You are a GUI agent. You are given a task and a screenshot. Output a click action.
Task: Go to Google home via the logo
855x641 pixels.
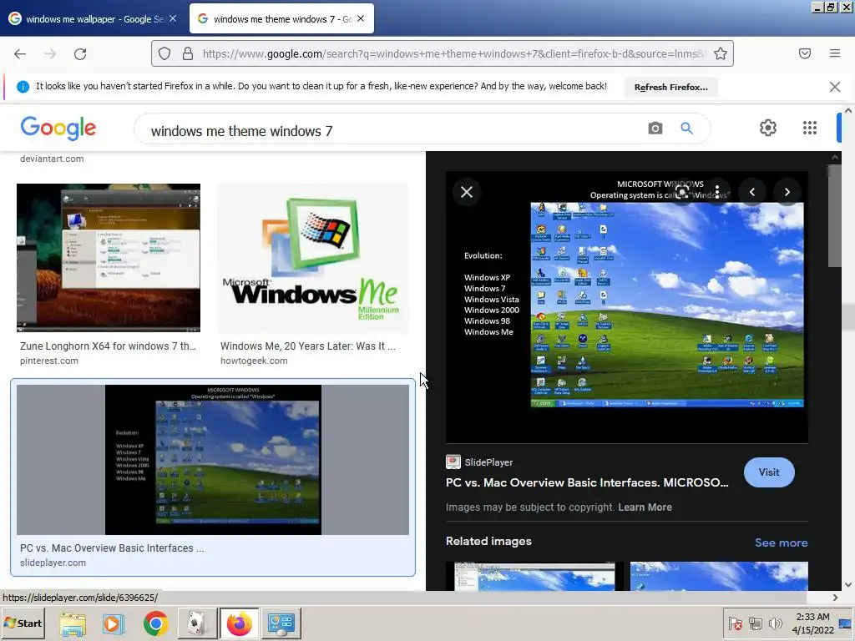tap(58, 129)
